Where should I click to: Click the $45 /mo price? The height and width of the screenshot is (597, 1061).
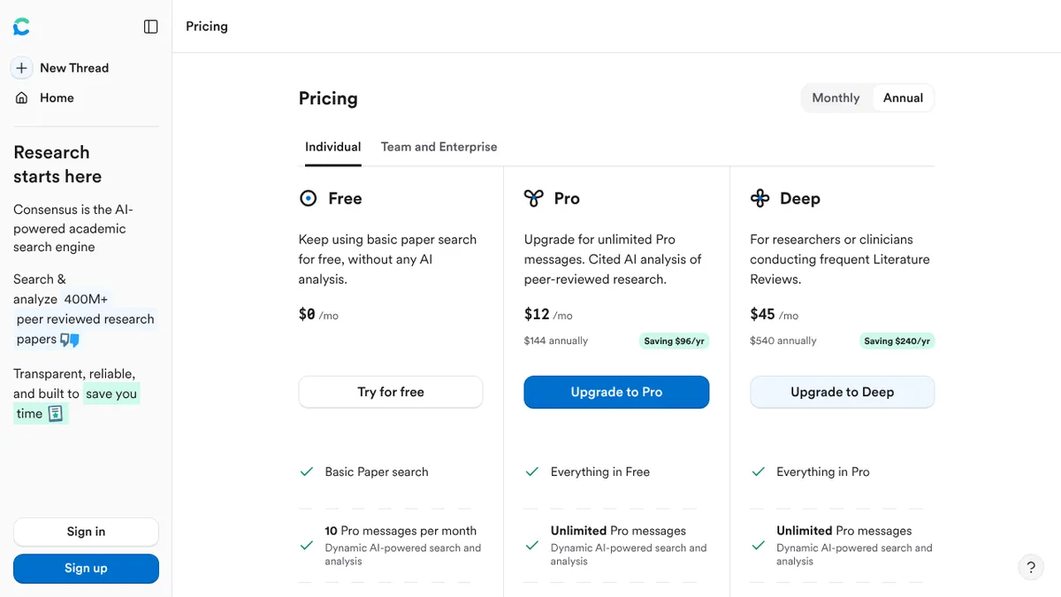(775, 315)
